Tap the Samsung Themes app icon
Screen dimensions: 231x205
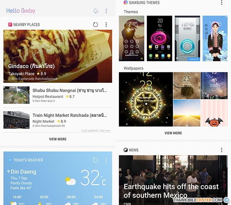(126, 3)
